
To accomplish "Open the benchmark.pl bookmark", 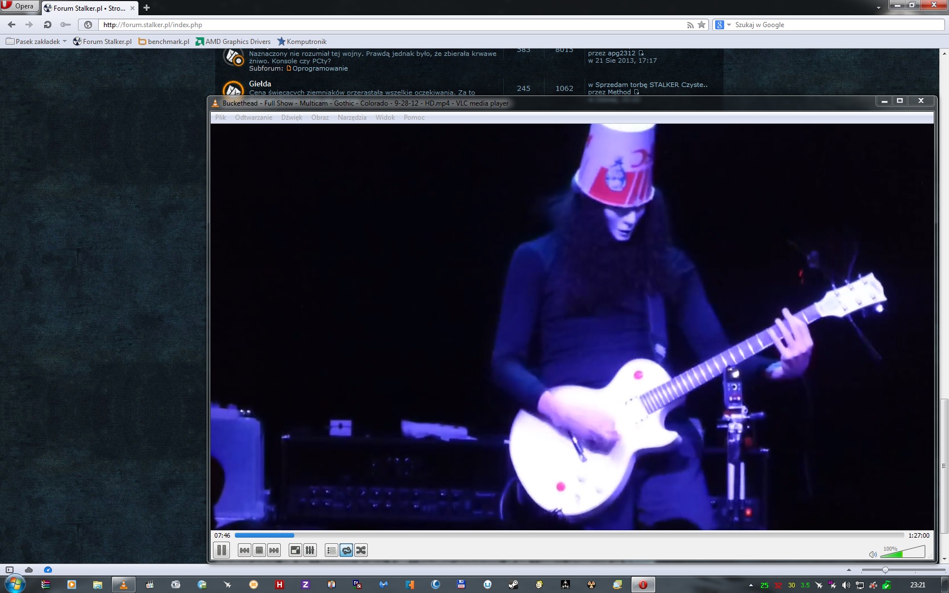I will tap(164, 41).
